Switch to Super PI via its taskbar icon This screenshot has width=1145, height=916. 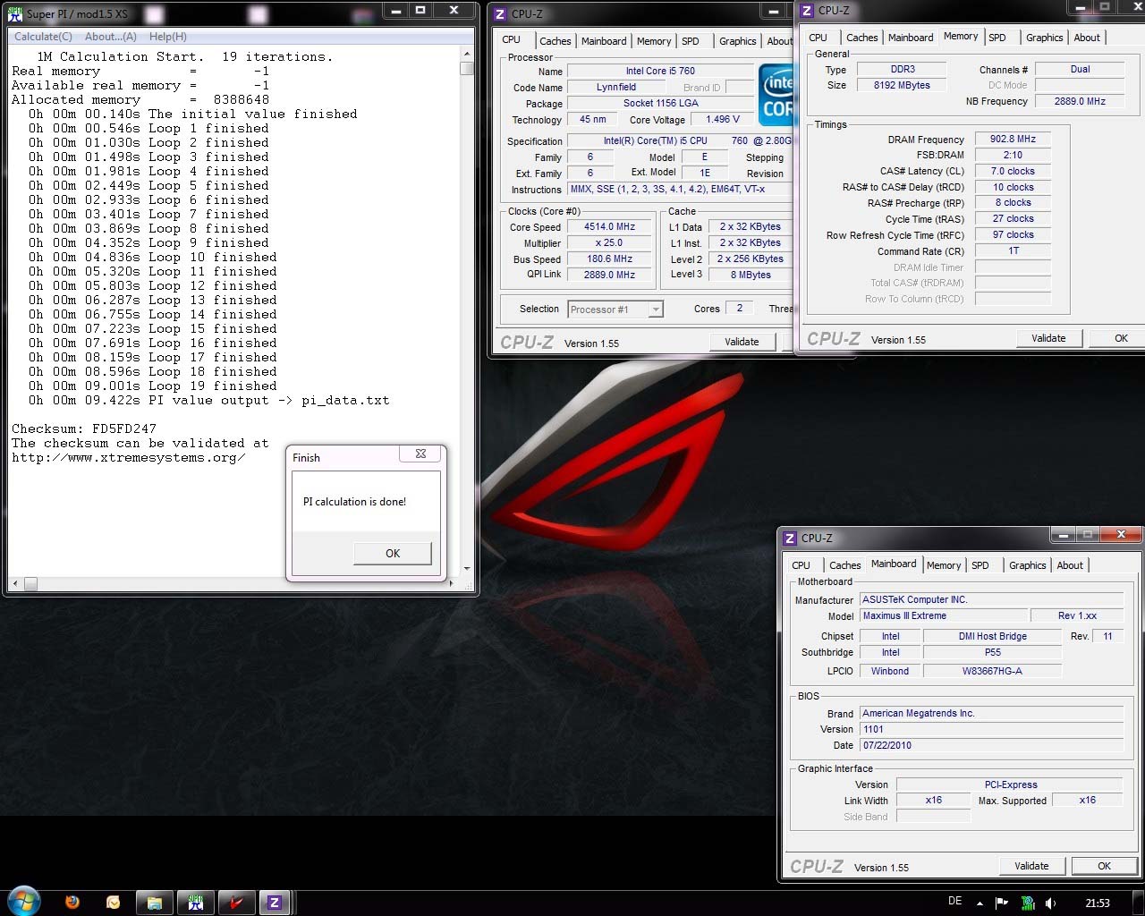click(x=195, y=903)
